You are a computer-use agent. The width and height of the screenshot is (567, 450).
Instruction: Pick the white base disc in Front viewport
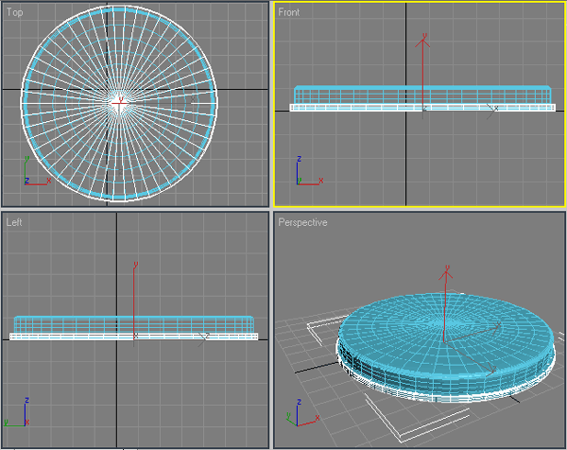point(422,108)
